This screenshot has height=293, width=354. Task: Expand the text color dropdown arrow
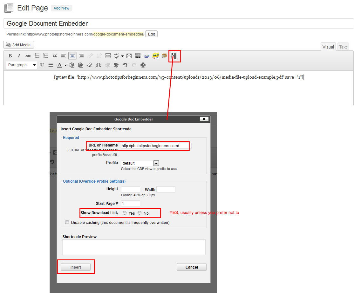pyautogui.click(x=65, y=65)
